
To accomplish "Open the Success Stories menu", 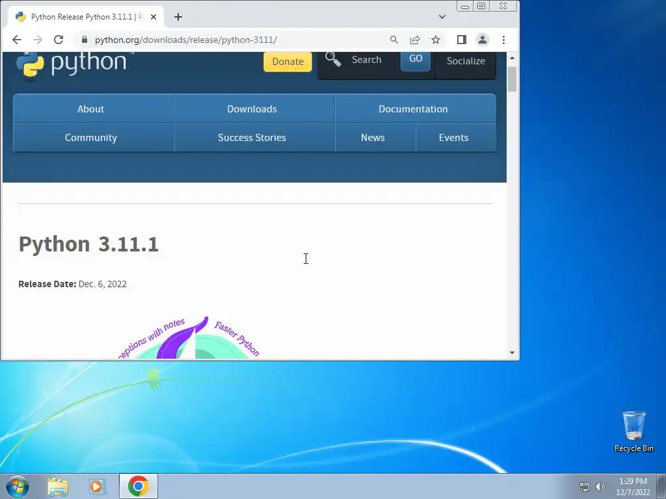I will tap(252, 138).
